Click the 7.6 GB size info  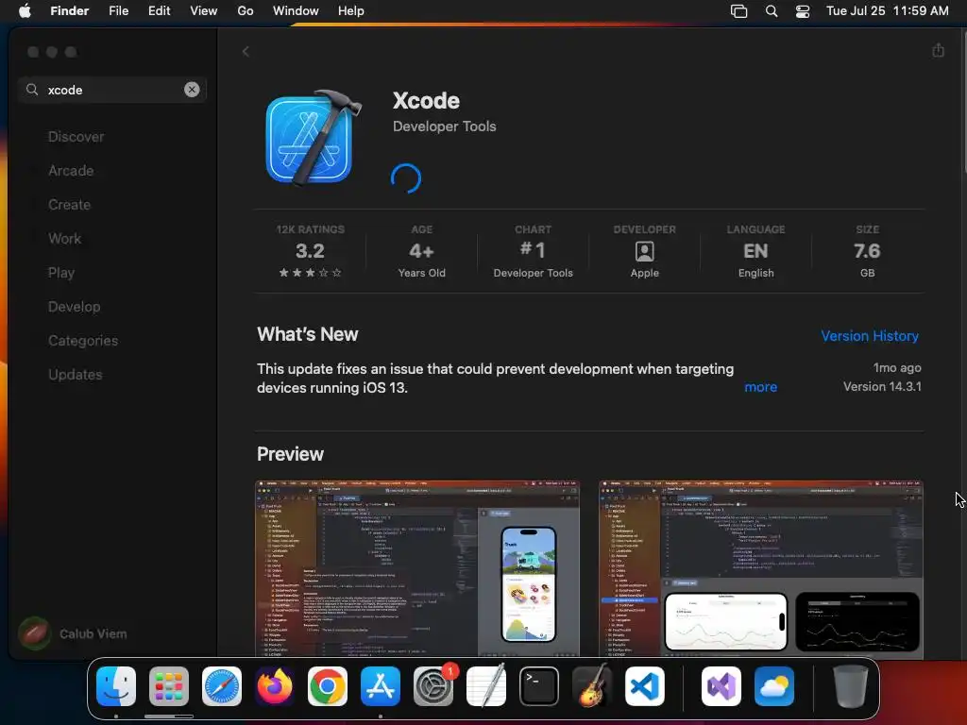[x=867, y=251]
